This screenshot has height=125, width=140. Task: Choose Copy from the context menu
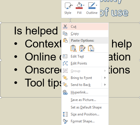point(85,34)
